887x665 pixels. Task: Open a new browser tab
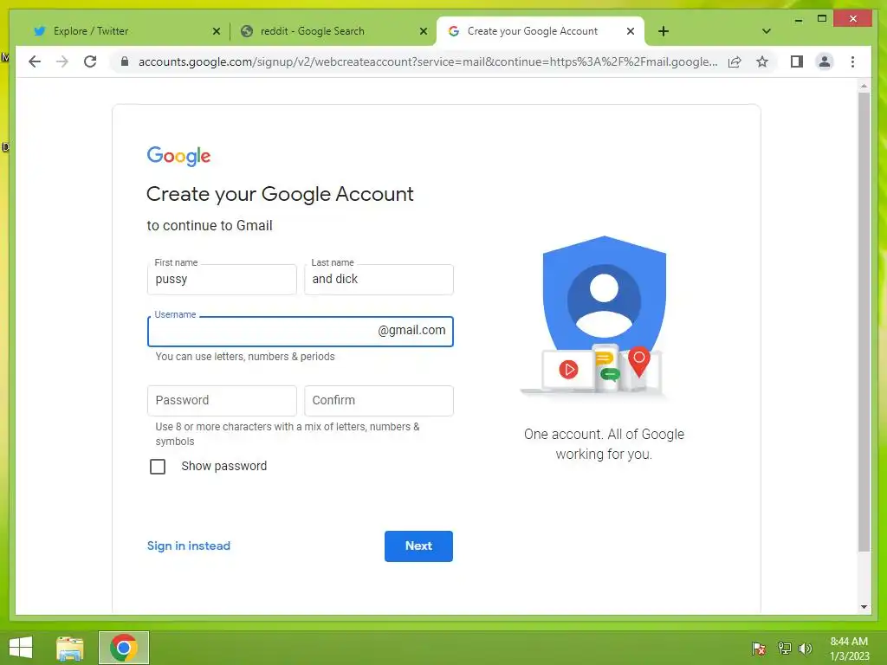coord(664,31)
